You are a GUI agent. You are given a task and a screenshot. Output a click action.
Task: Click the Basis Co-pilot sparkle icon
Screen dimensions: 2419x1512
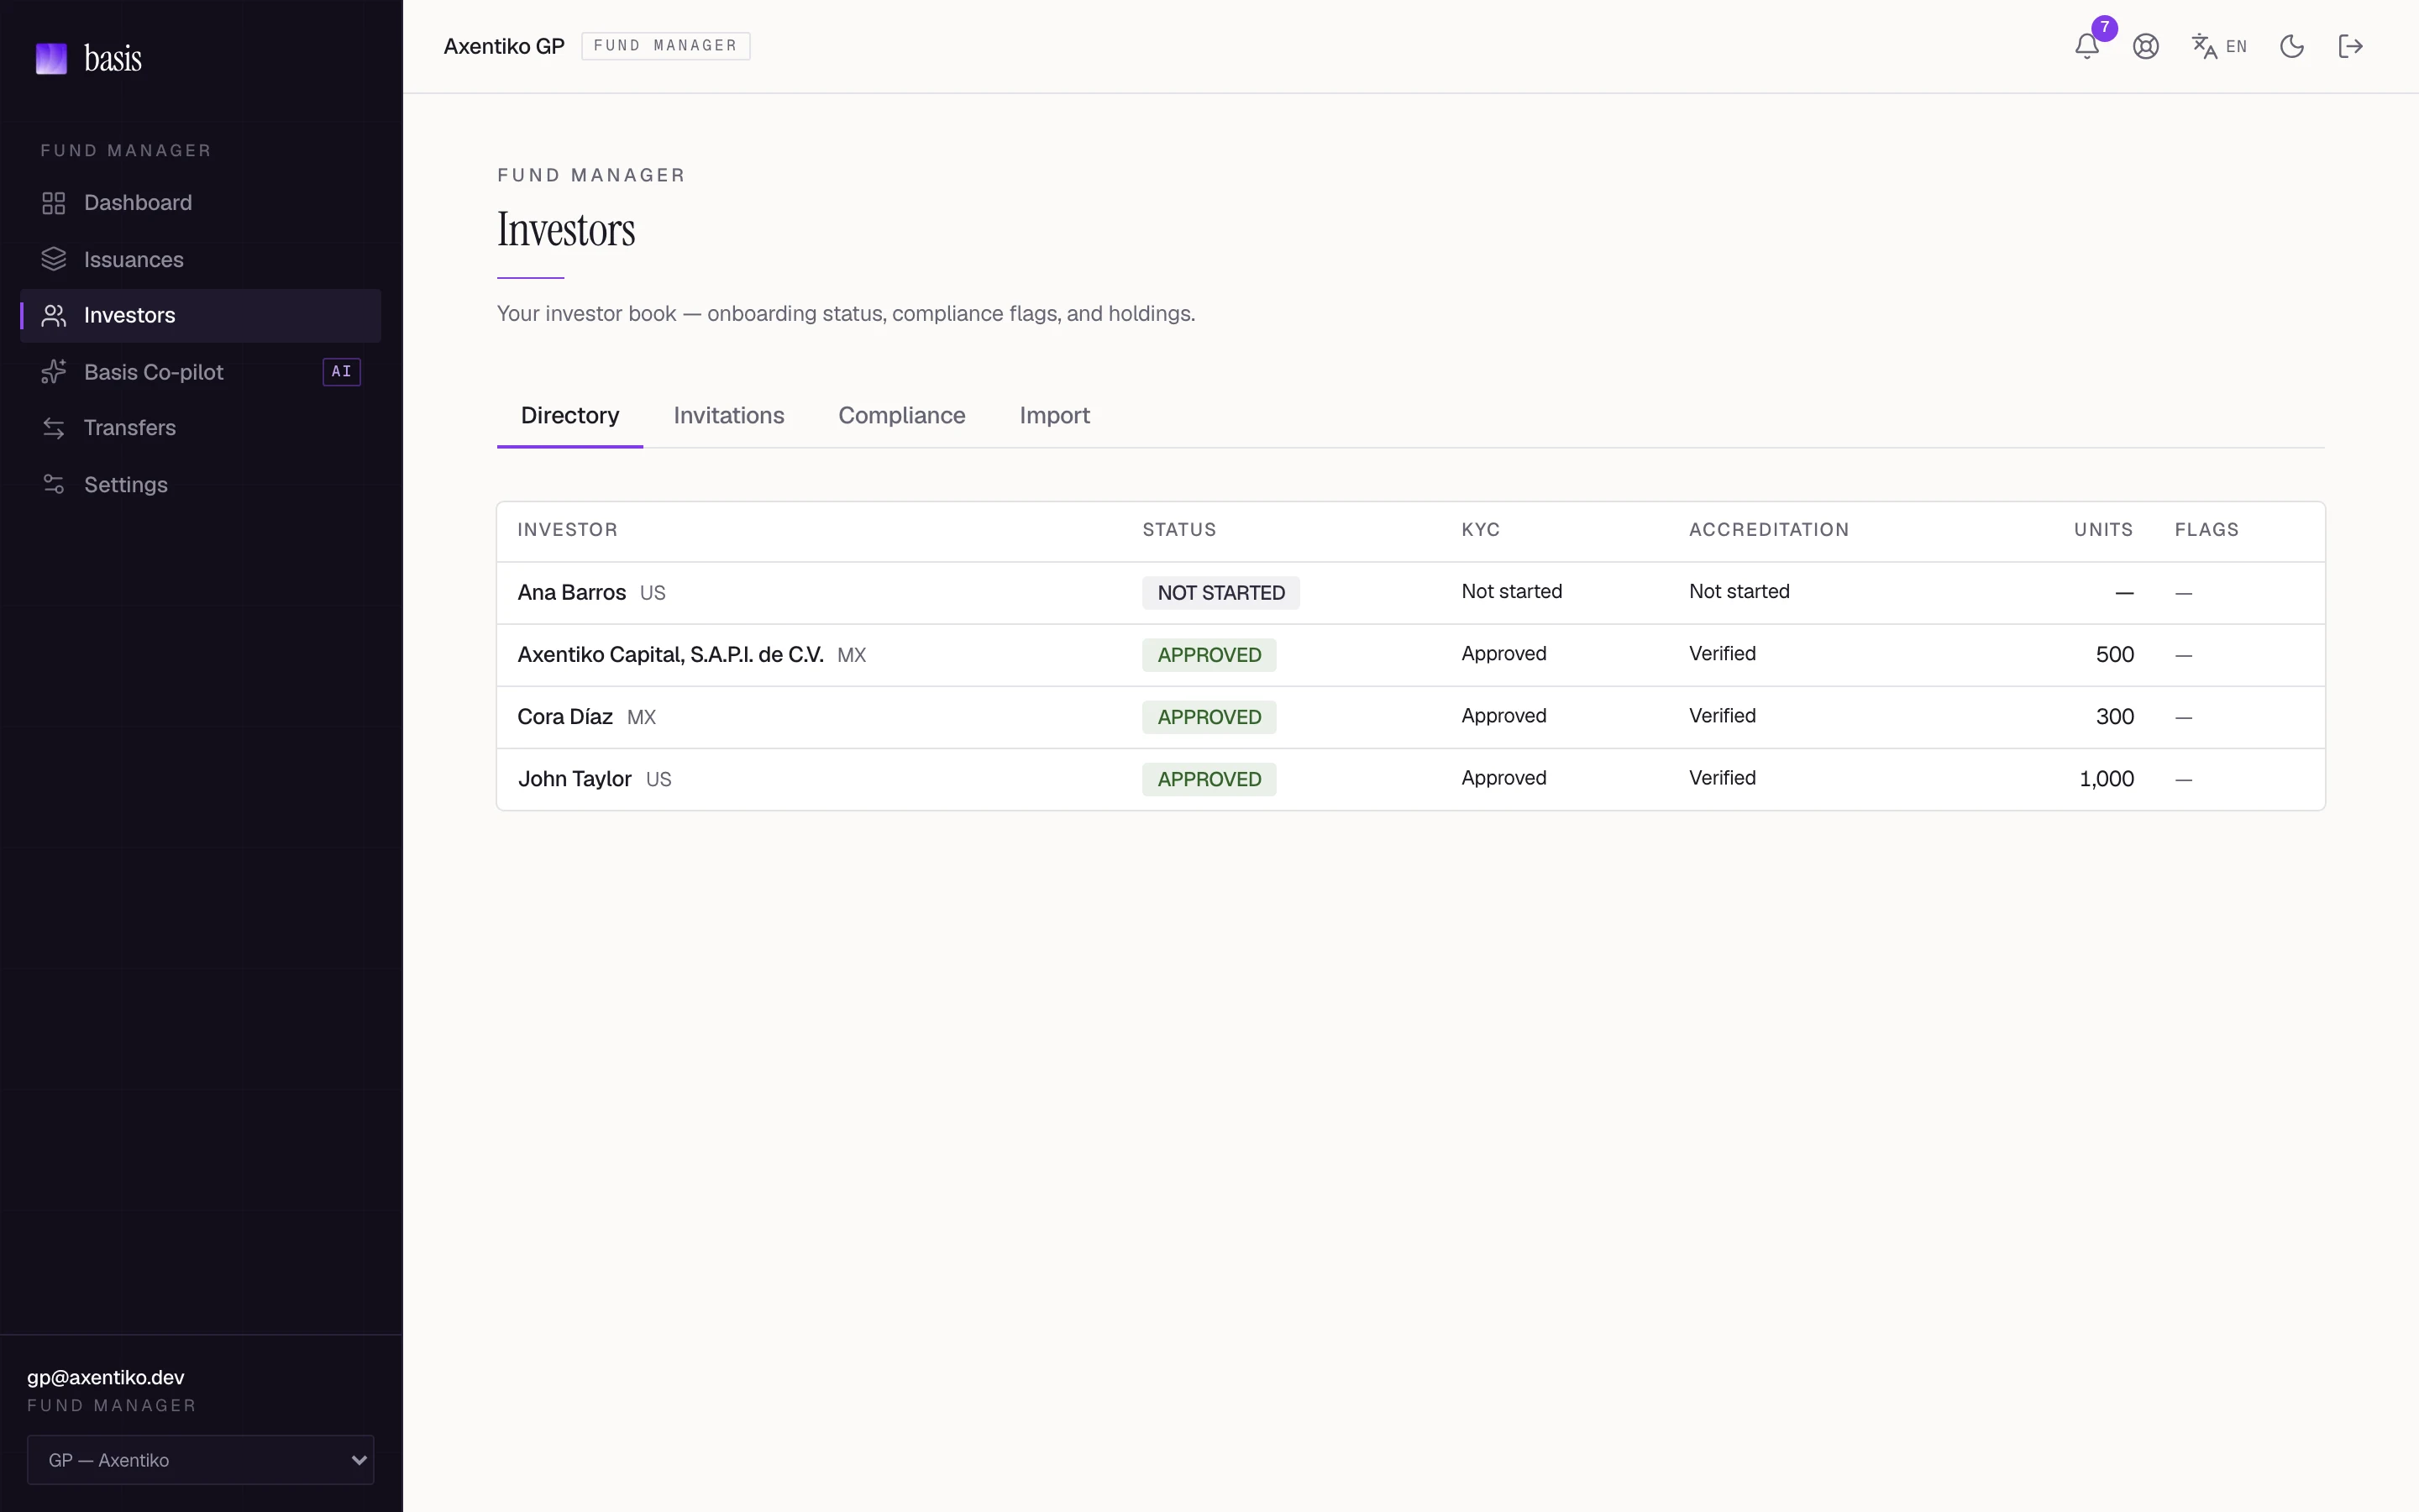coord(54,372)
